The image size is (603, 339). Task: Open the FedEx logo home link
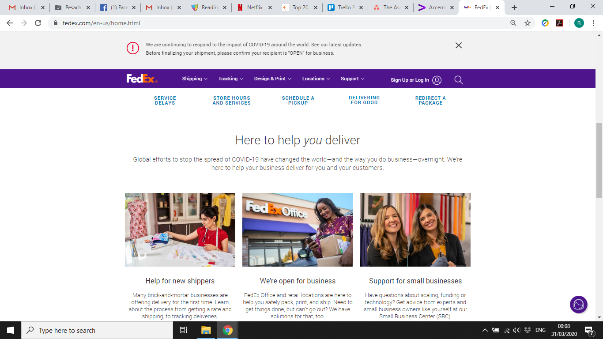(x=142, y=79)
